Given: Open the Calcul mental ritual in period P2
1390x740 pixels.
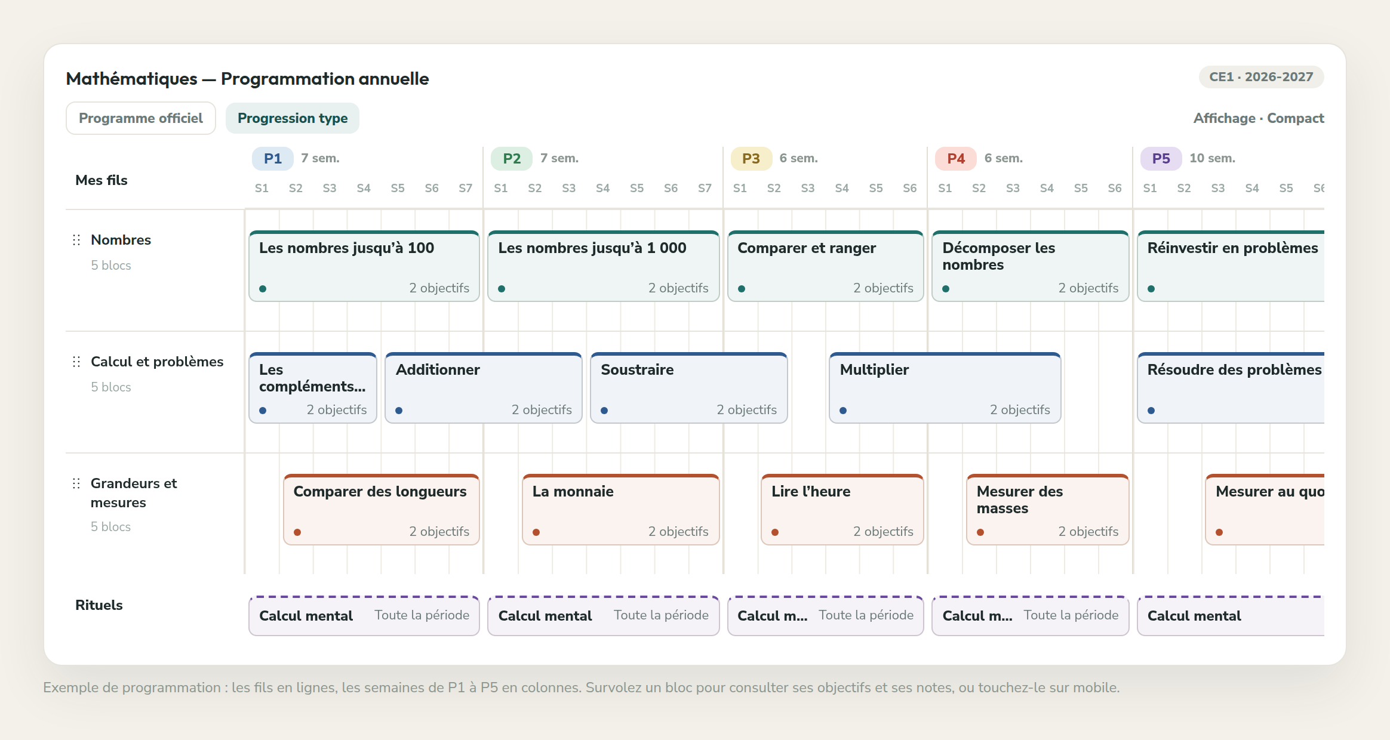Looking at the screenshot, I should [x=604, y=616].
